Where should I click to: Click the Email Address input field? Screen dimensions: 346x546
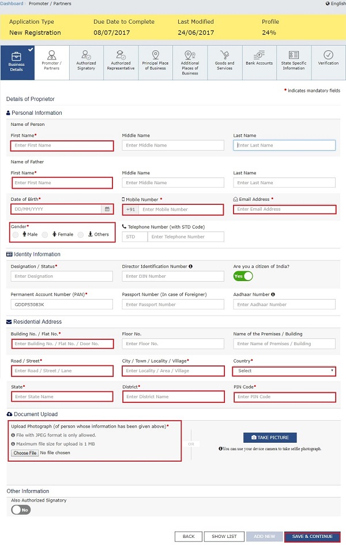284,210
